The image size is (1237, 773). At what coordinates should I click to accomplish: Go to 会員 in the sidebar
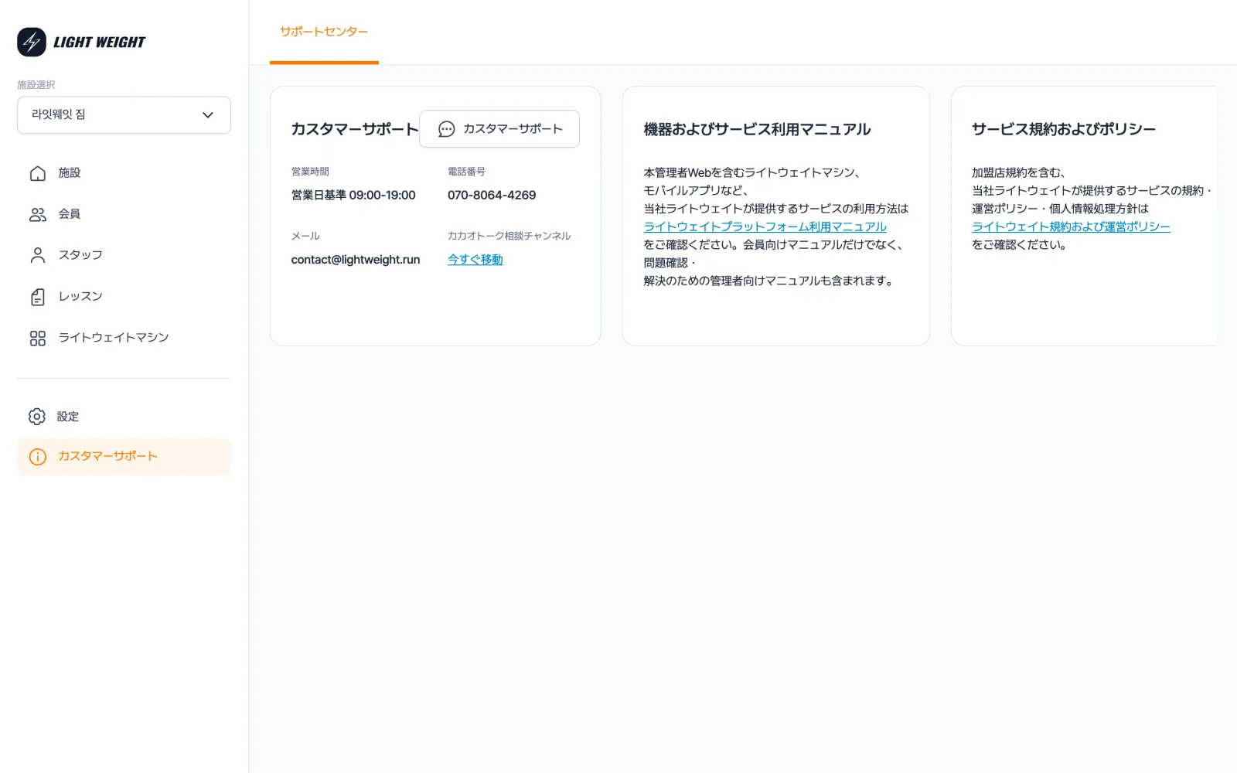click(124, 214)
